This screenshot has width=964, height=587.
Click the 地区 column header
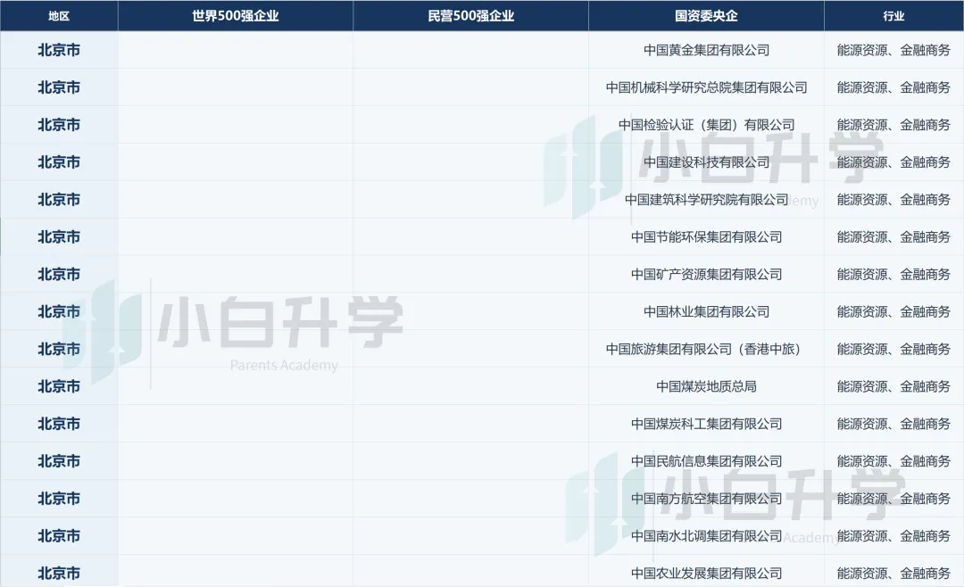pos(59,16)
